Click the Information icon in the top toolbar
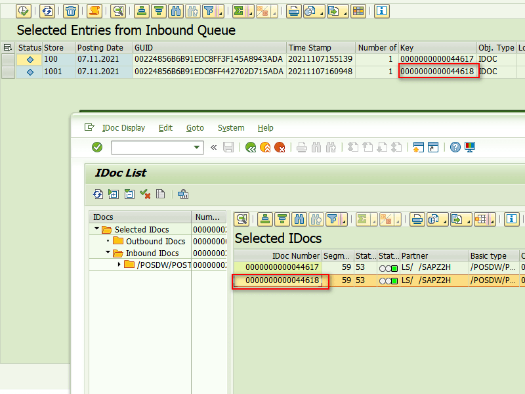The image size is (525, 394). [x=381, y=11]
